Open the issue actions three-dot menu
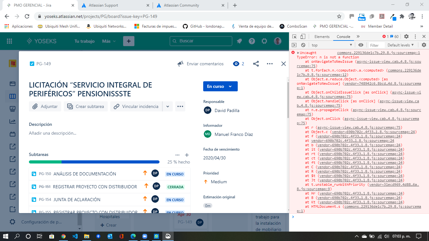429x241 pixels. point(270,64)
